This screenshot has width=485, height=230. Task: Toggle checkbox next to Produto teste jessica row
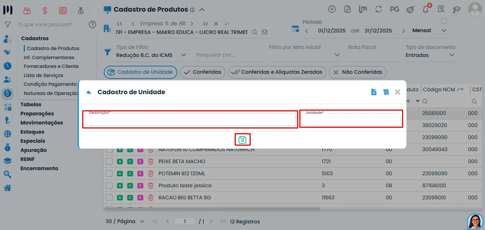[109, 185]
